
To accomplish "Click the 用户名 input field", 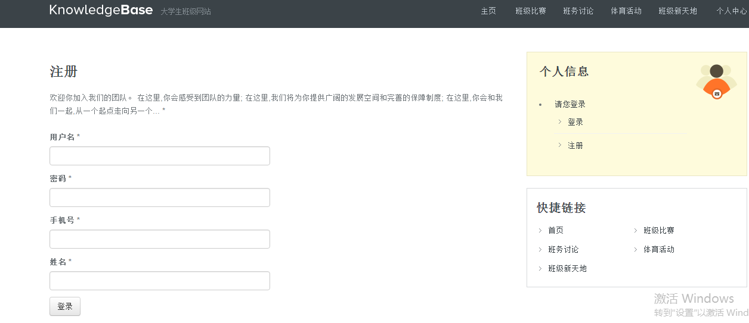I will (x=160, y=156).
